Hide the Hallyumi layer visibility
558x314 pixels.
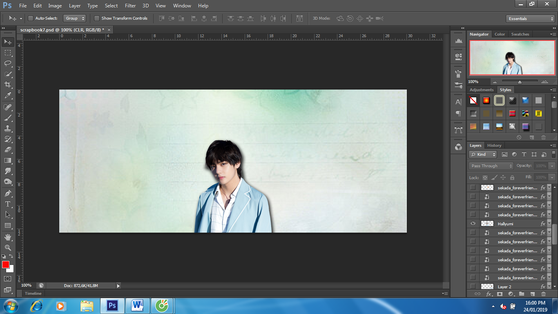click(x=473, y=224)
